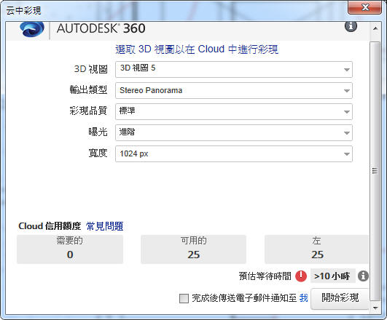The width and height of the screenshot is (387, 320).
Task: Click the scrollbar up arrow
Action: click(x=375, y=28)
